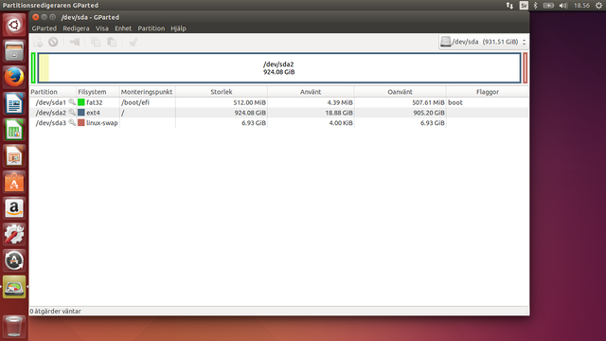Launch LibreOffice Impress from the launcher

pos(14,155)
